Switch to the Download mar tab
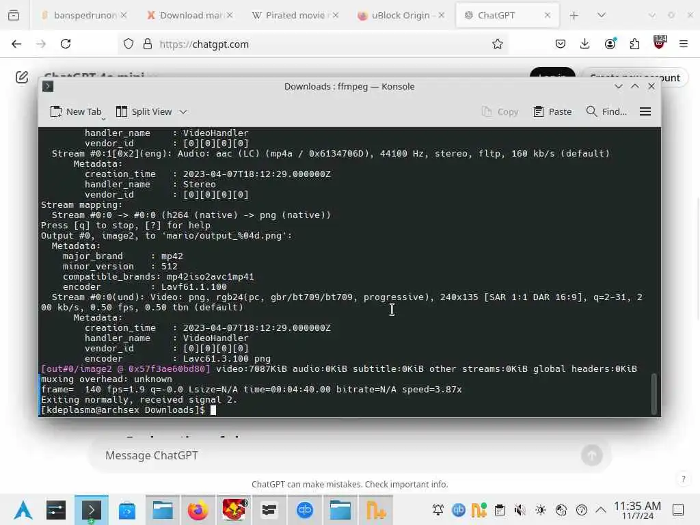The image size is (700, 525). tap(190, 15)
